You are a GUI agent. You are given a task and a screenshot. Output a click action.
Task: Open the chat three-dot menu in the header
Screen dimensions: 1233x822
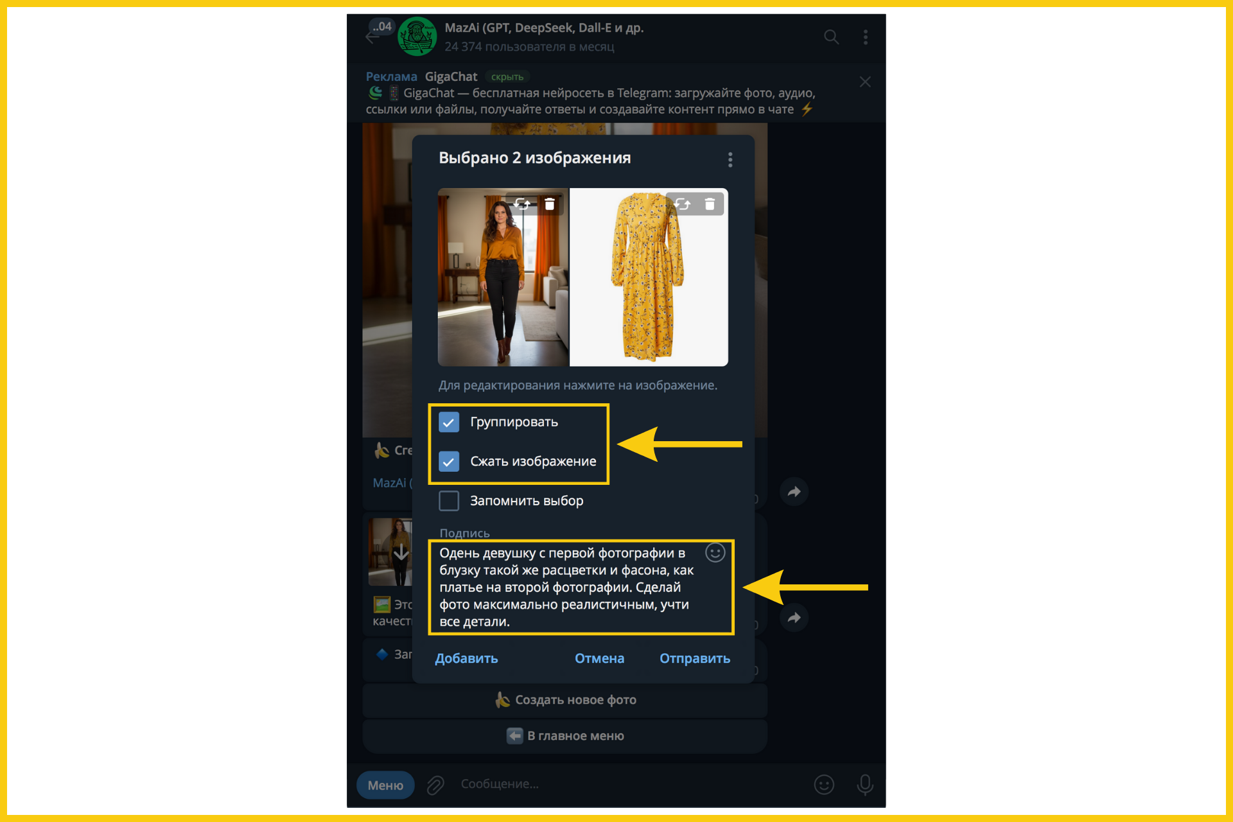[866, 37]
